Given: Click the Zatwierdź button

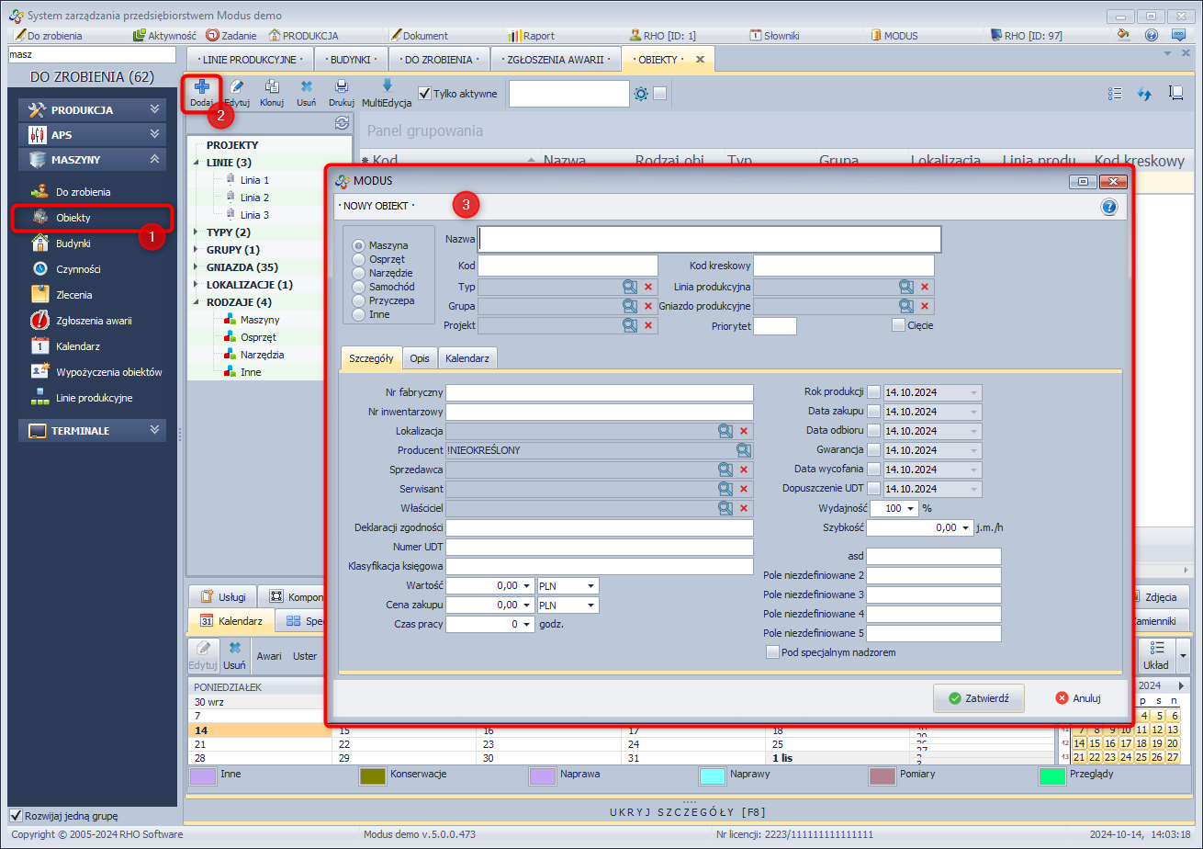Looking at the screenshot, I should coord(978,698).
